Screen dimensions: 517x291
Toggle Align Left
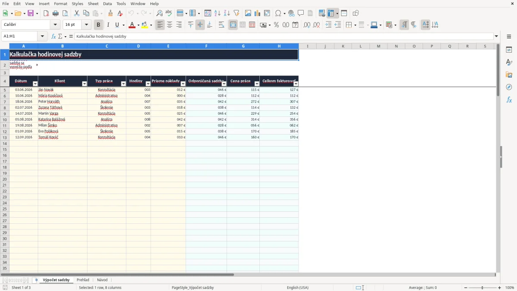pos(160,25)
